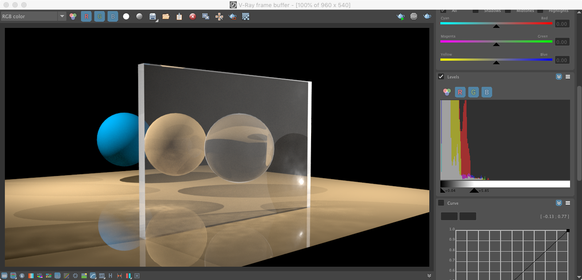Click the STOP rendering button
The width and height of the screenshot is (582, 280).
coord(414,16)
